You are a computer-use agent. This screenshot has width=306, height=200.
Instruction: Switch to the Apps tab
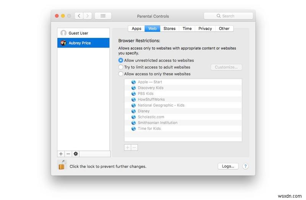[137, 28]
